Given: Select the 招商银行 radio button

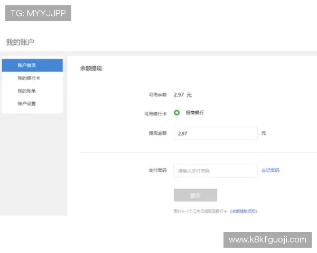Looking at the screenshot, I should pos(176,113).
